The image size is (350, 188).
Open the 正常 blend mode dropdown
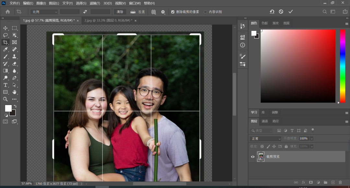[x=265, y=139]
